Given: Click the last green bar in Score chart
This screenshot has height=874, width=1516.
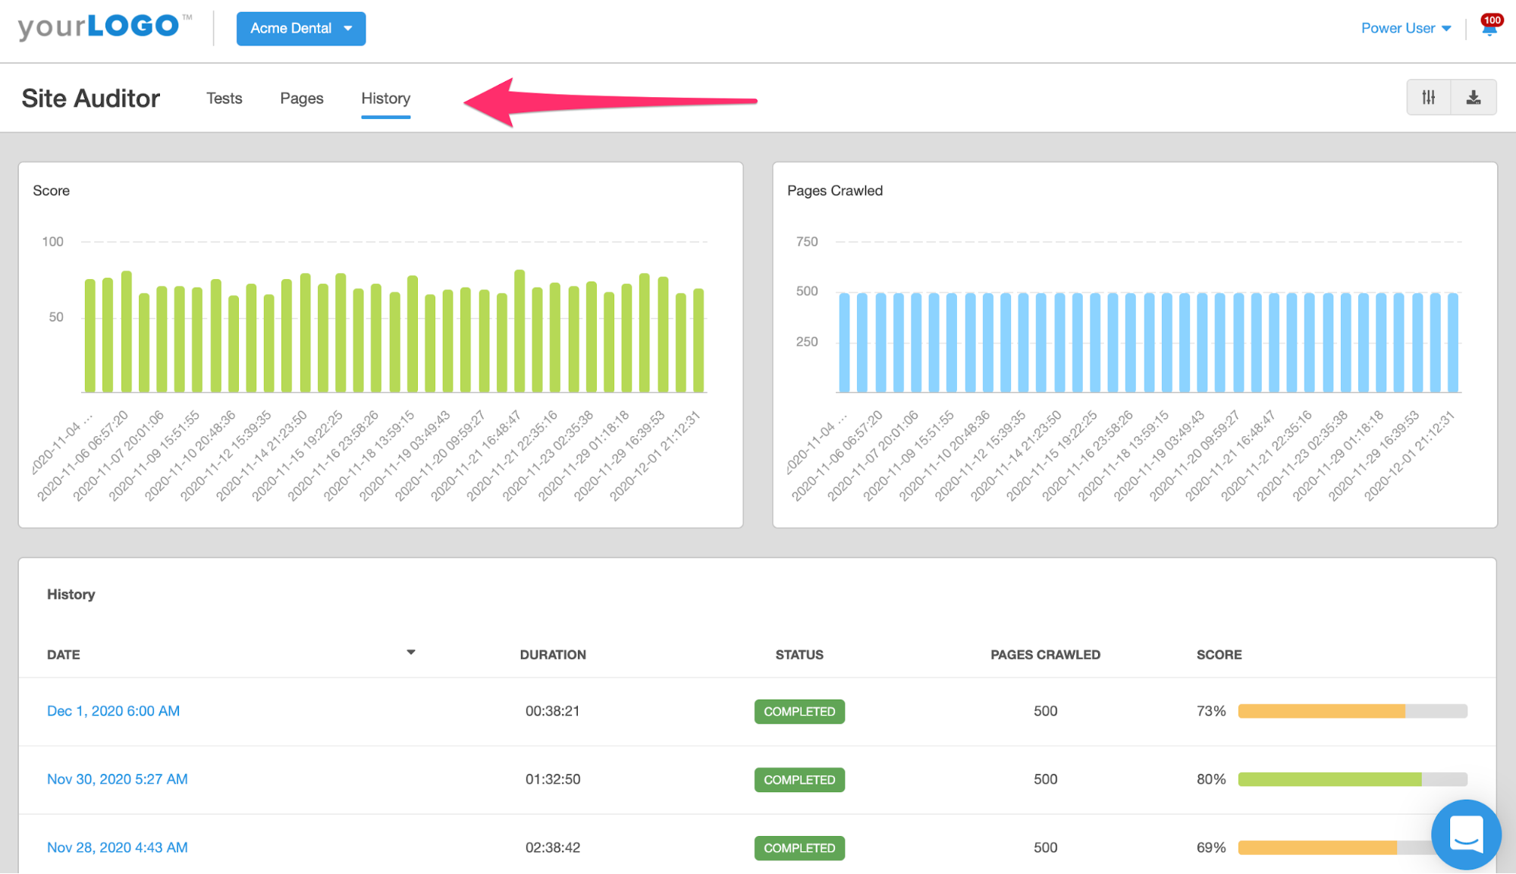Looking at the screenshot, I should click(x=698, y=341).
